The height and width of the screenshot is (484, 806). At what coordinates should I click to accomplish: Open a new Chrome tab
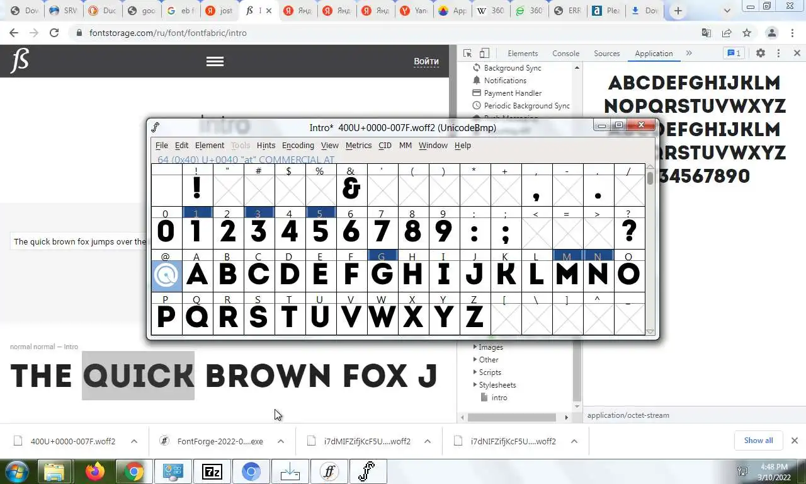tap(678, 11)
